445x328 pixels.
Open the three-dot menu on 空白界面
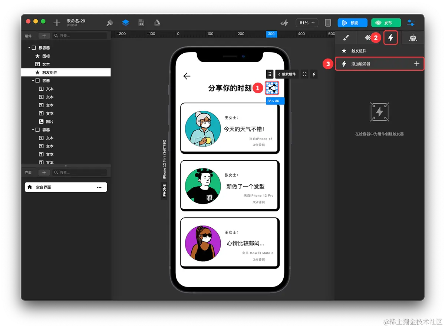pos(99,187)
